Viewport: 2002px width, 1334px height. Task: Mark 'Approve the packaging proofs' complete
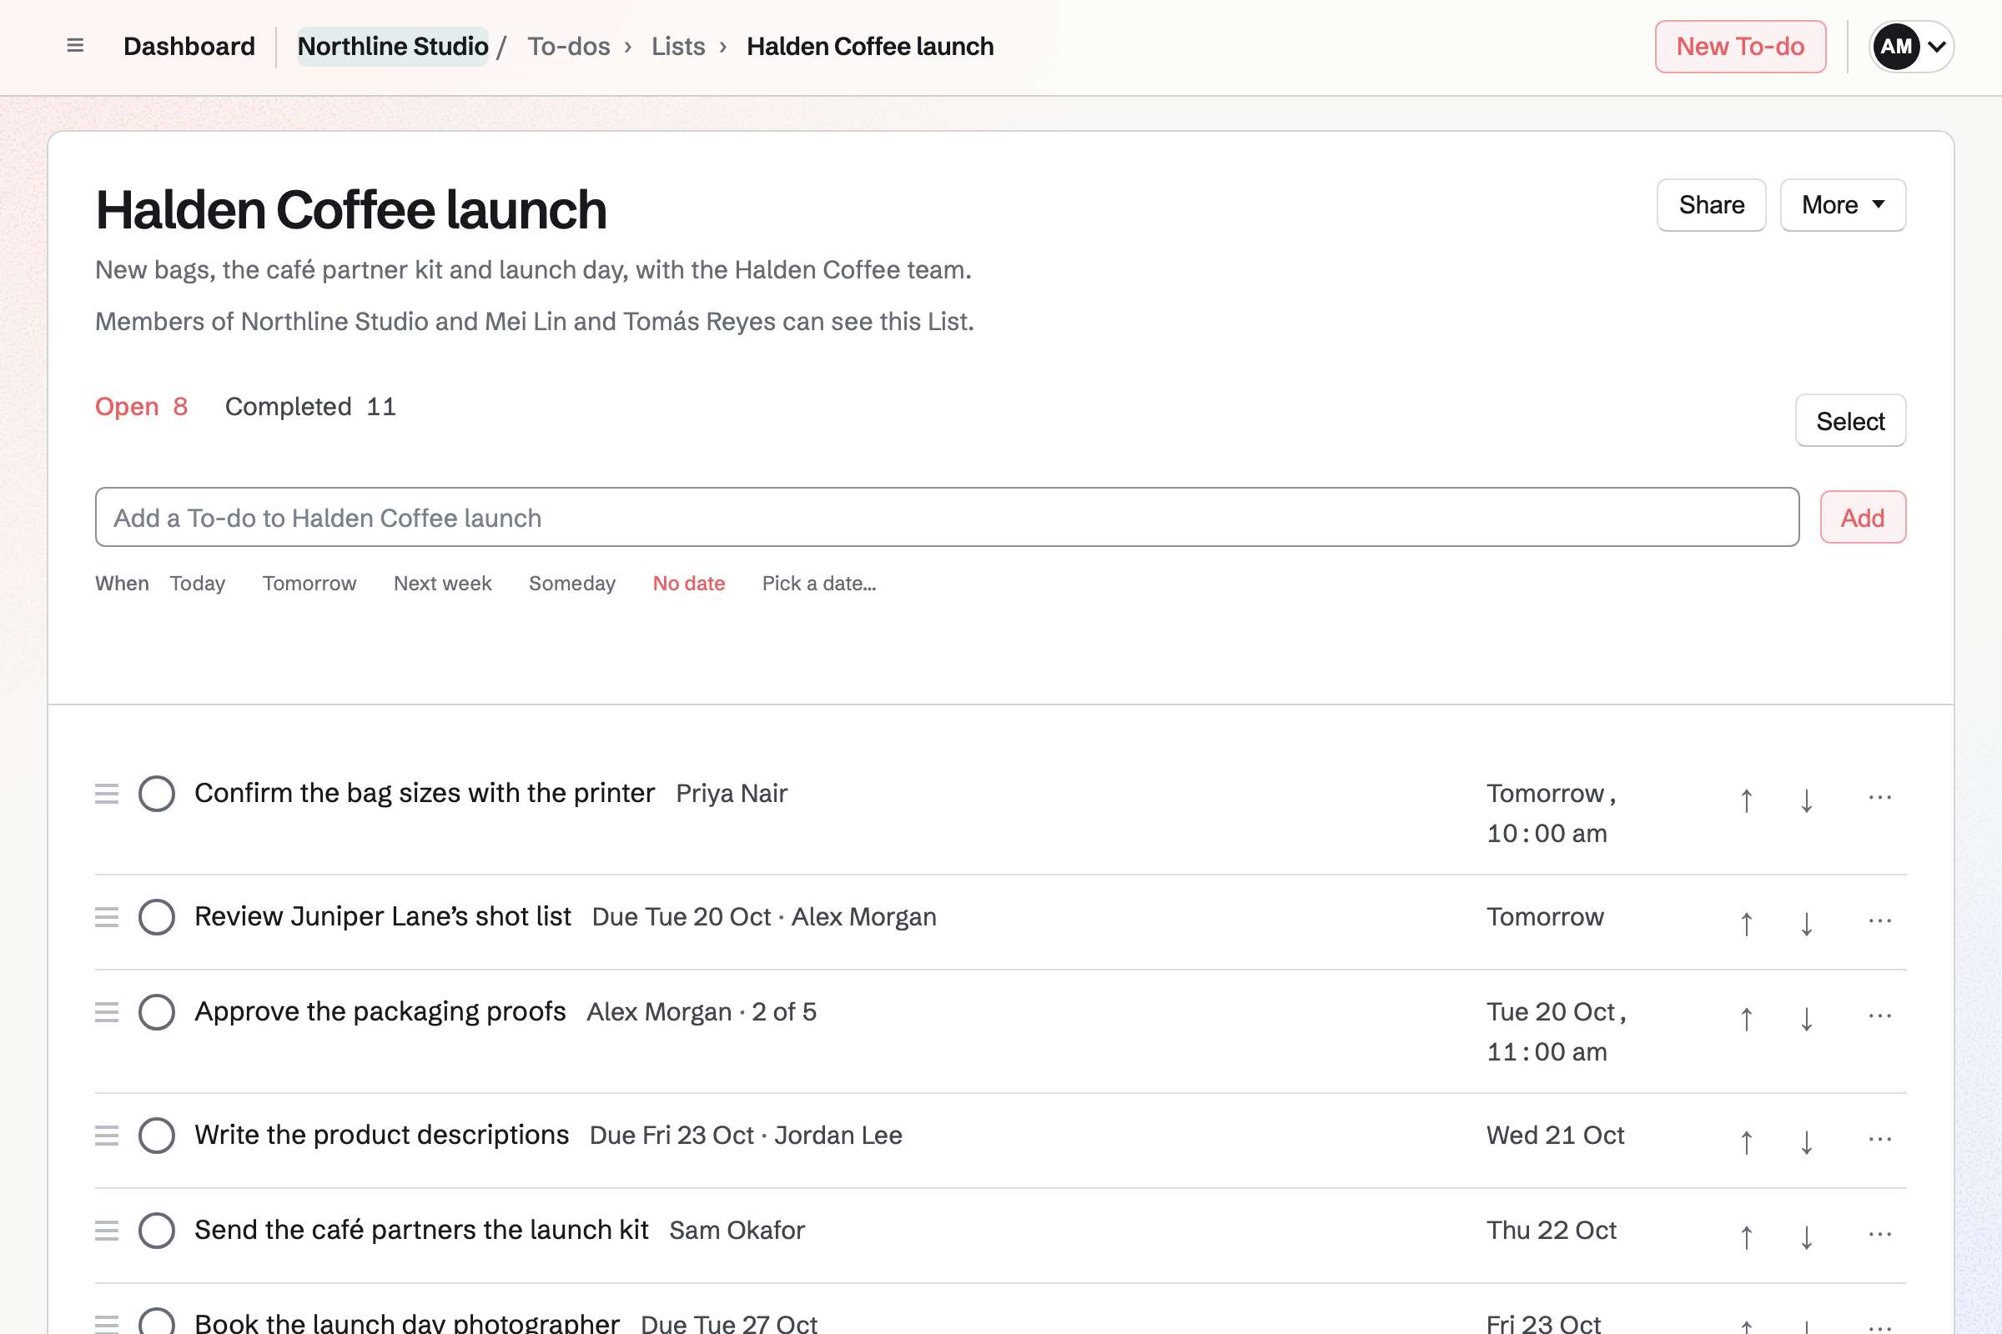point(157,1012)
